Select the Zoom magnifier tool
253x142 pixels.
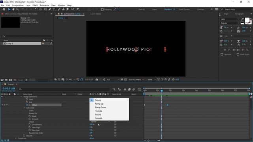(17, 9)
